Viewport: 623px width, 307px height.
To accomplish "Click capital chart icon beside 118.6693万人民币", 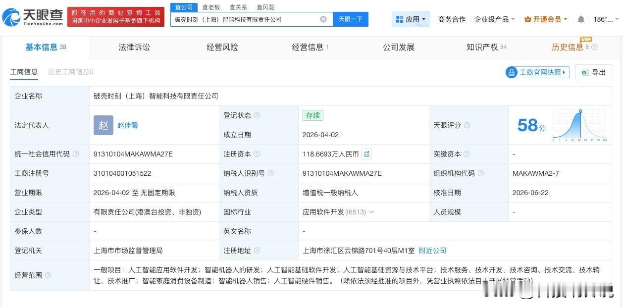I will click(366, 154).
